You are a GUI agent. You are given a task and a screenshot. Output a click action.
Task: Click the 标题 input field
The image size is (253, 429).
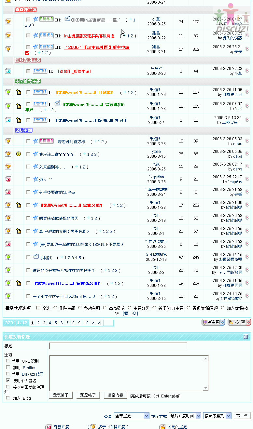[x=118, y=346]
